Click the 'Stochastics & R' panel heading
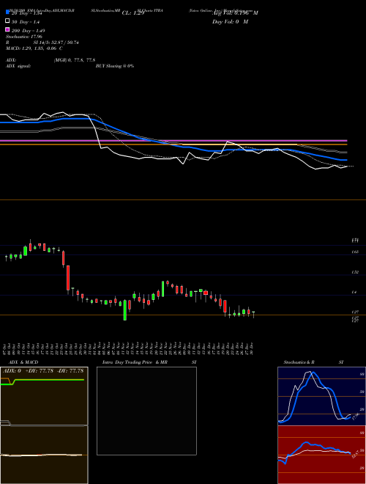The height and width of the screenshot is (484, 366). click(299, 362)
